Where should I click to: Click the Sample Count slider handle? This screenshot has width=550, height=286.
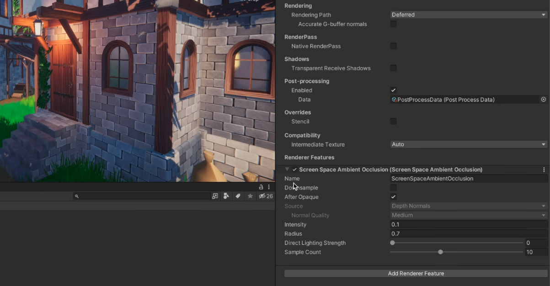[440, 252]
